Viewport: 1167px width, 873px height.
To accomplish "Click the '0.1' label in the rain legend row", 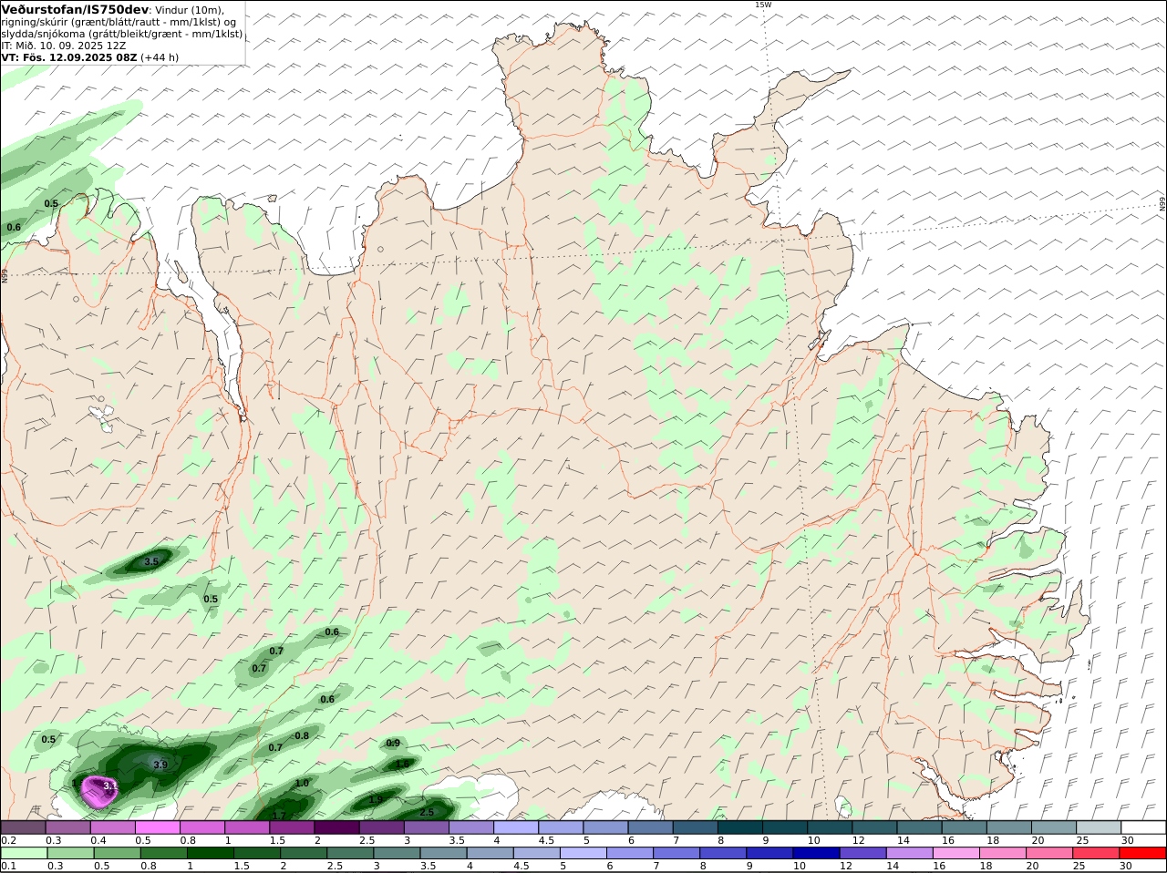I will click(8, 866).
